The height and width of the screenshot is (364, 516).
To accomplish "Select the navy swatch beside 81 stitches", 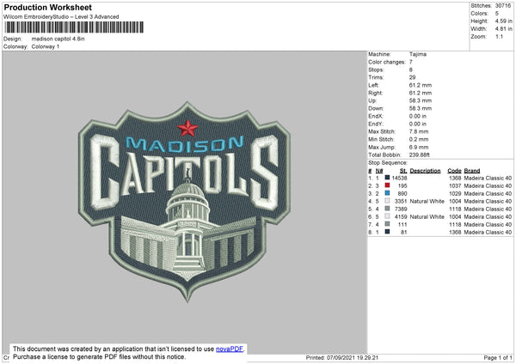I will pyautogui.click(x=387, y=232).
